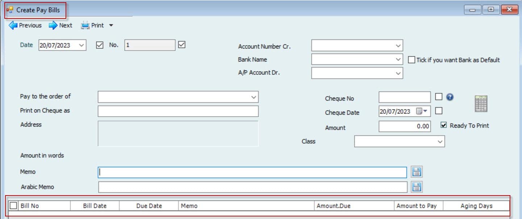Click the Print on Cheque as field
The width and height of the screenshot is (522, 219).
(x=178, y=111)
